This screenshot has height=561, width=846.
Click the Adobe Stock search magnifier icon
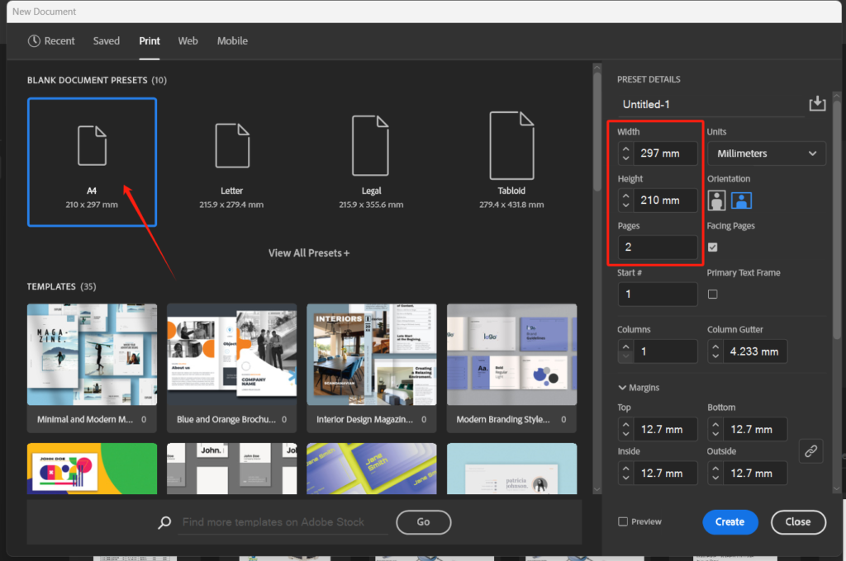point(165,522)
